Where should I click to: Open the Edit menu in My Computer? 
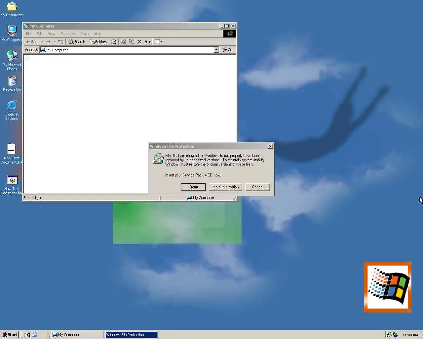[x=40, y=34]
